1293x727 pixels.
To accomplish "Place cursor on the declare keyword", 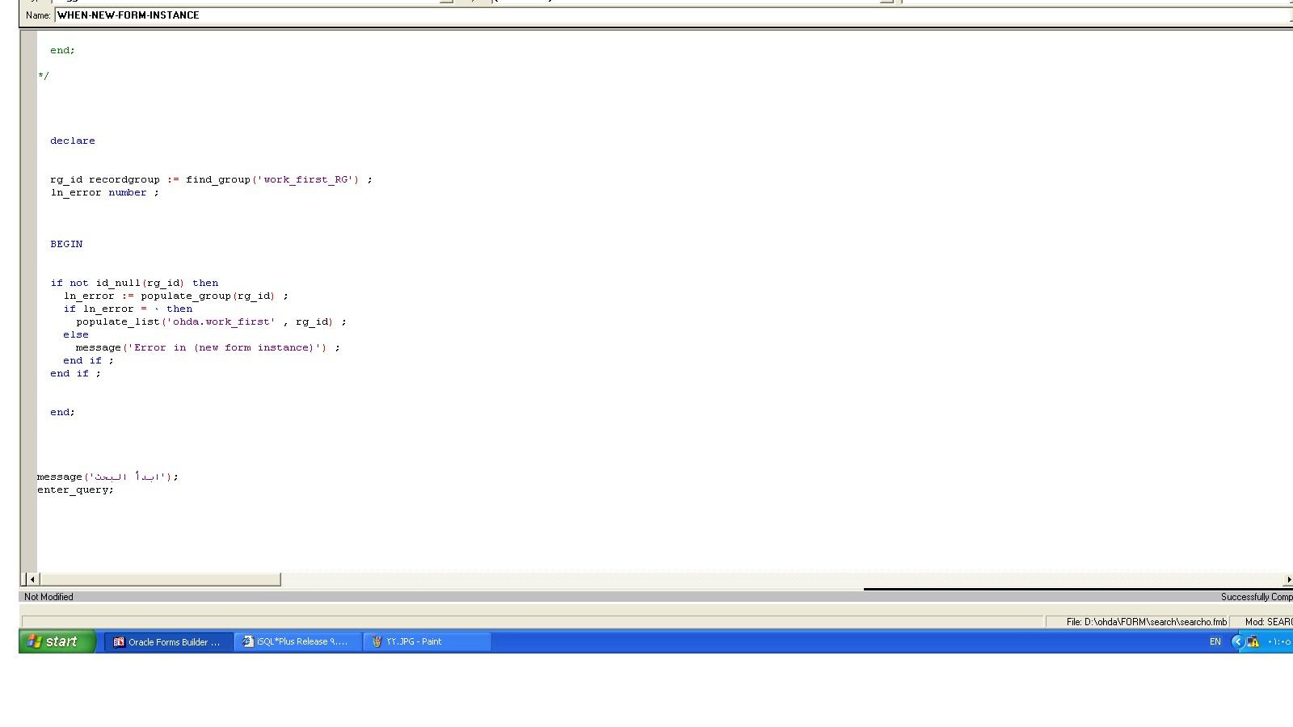I will coord(73,141).
